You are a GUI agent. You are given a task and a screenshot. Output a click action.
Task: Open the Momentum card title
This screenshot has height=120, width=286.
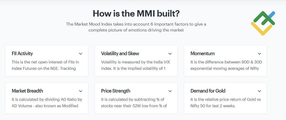(202, 53)
